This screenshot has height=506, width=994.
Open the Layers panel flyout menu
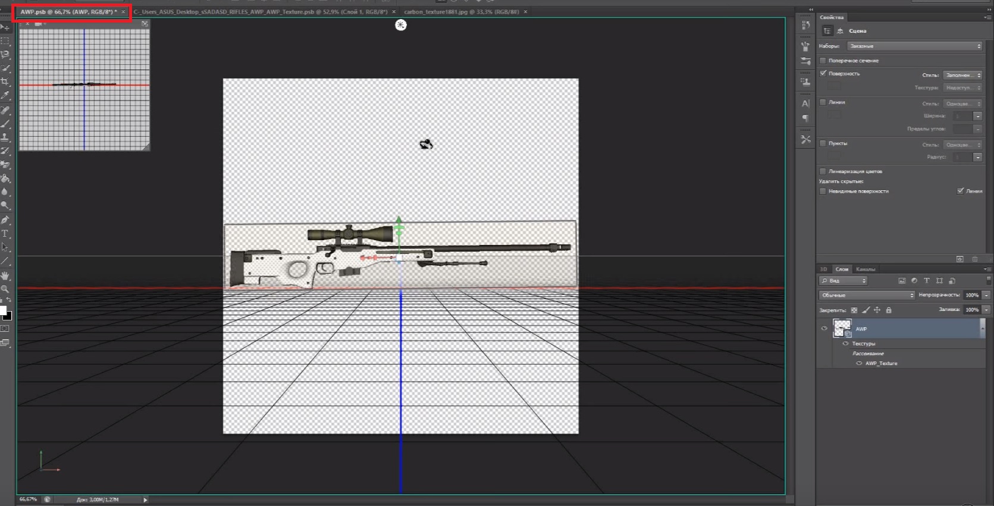pyautogui.click(x=987, y=269)
